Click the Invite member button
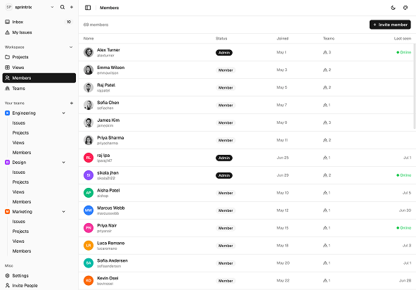 pyautogui.click(x=390, y=25)
